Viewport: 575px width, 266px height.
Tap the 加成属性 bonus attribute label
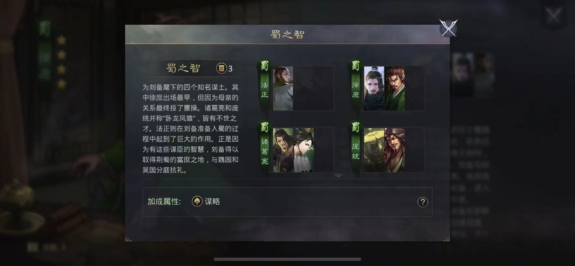point(164,201)
